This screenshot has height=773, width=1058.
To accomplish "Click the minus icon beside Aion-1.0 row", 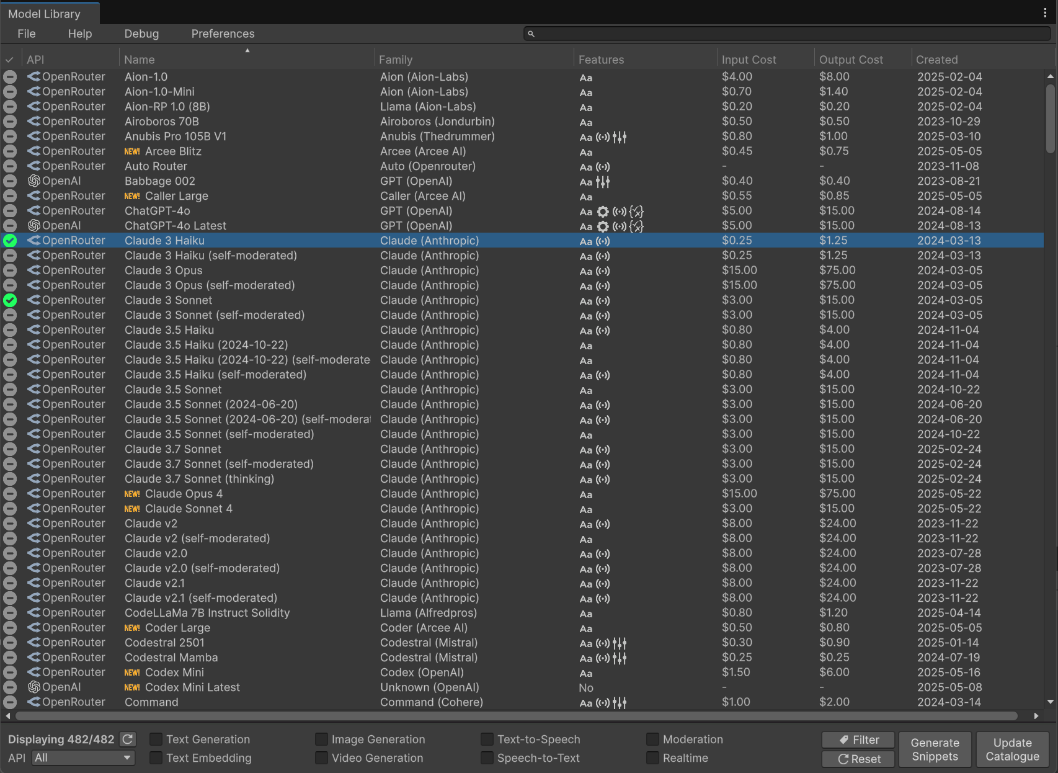I will [x=10, y=77].
